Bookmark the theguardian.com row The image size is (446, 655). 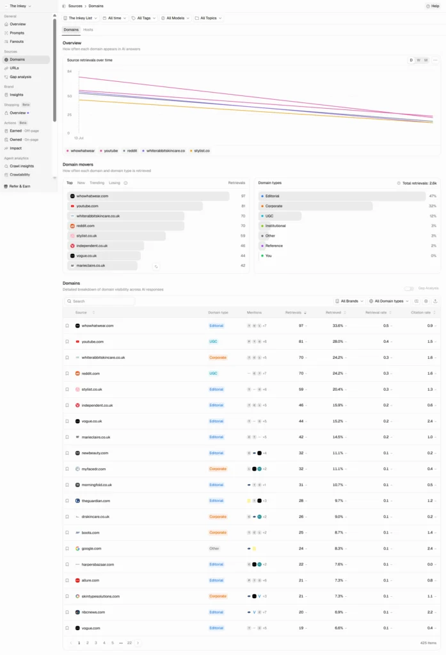67,501
